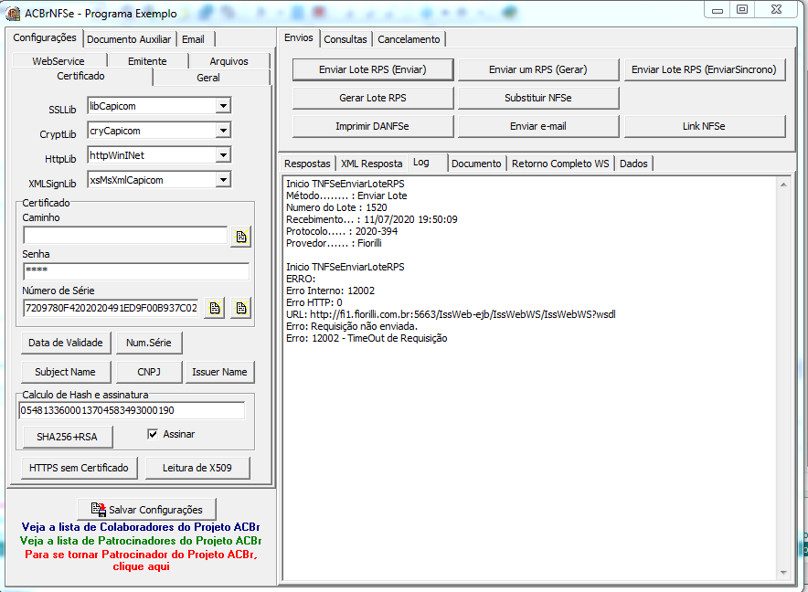
Task: Click the log scrollbar down arrow
Action: (783, 573)
